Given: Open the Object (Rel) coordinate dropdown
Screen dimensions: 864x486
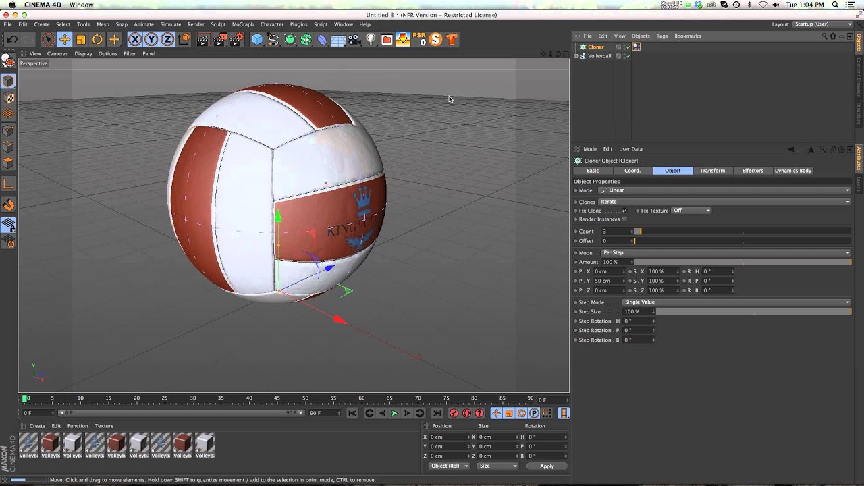Looking at the screenshot, I should click(449, 466).
